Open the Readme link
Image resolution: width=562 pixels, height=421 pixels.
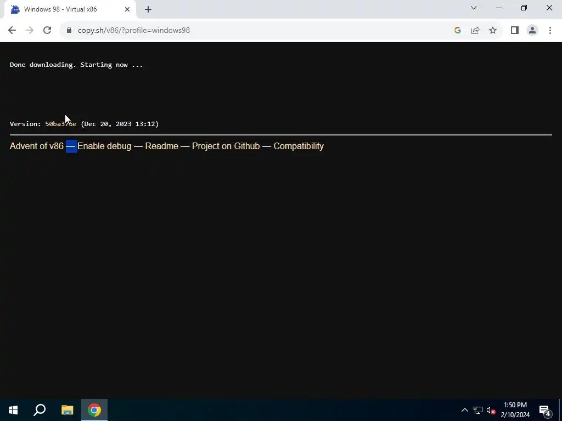pyautogui.click(x=162, y=146)
